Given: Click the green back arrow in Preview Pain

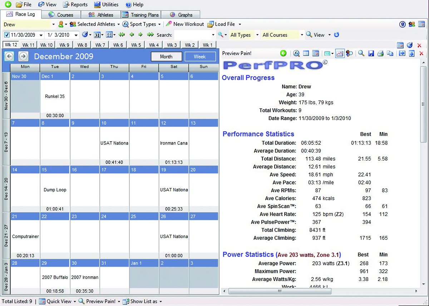Looking at the screenshot, I should pos(283,53).
